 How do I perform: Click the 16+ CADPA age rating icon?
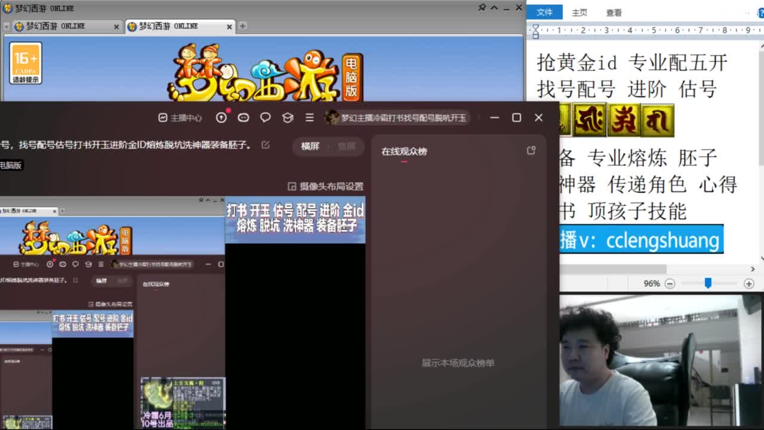[x=26, y=63]
